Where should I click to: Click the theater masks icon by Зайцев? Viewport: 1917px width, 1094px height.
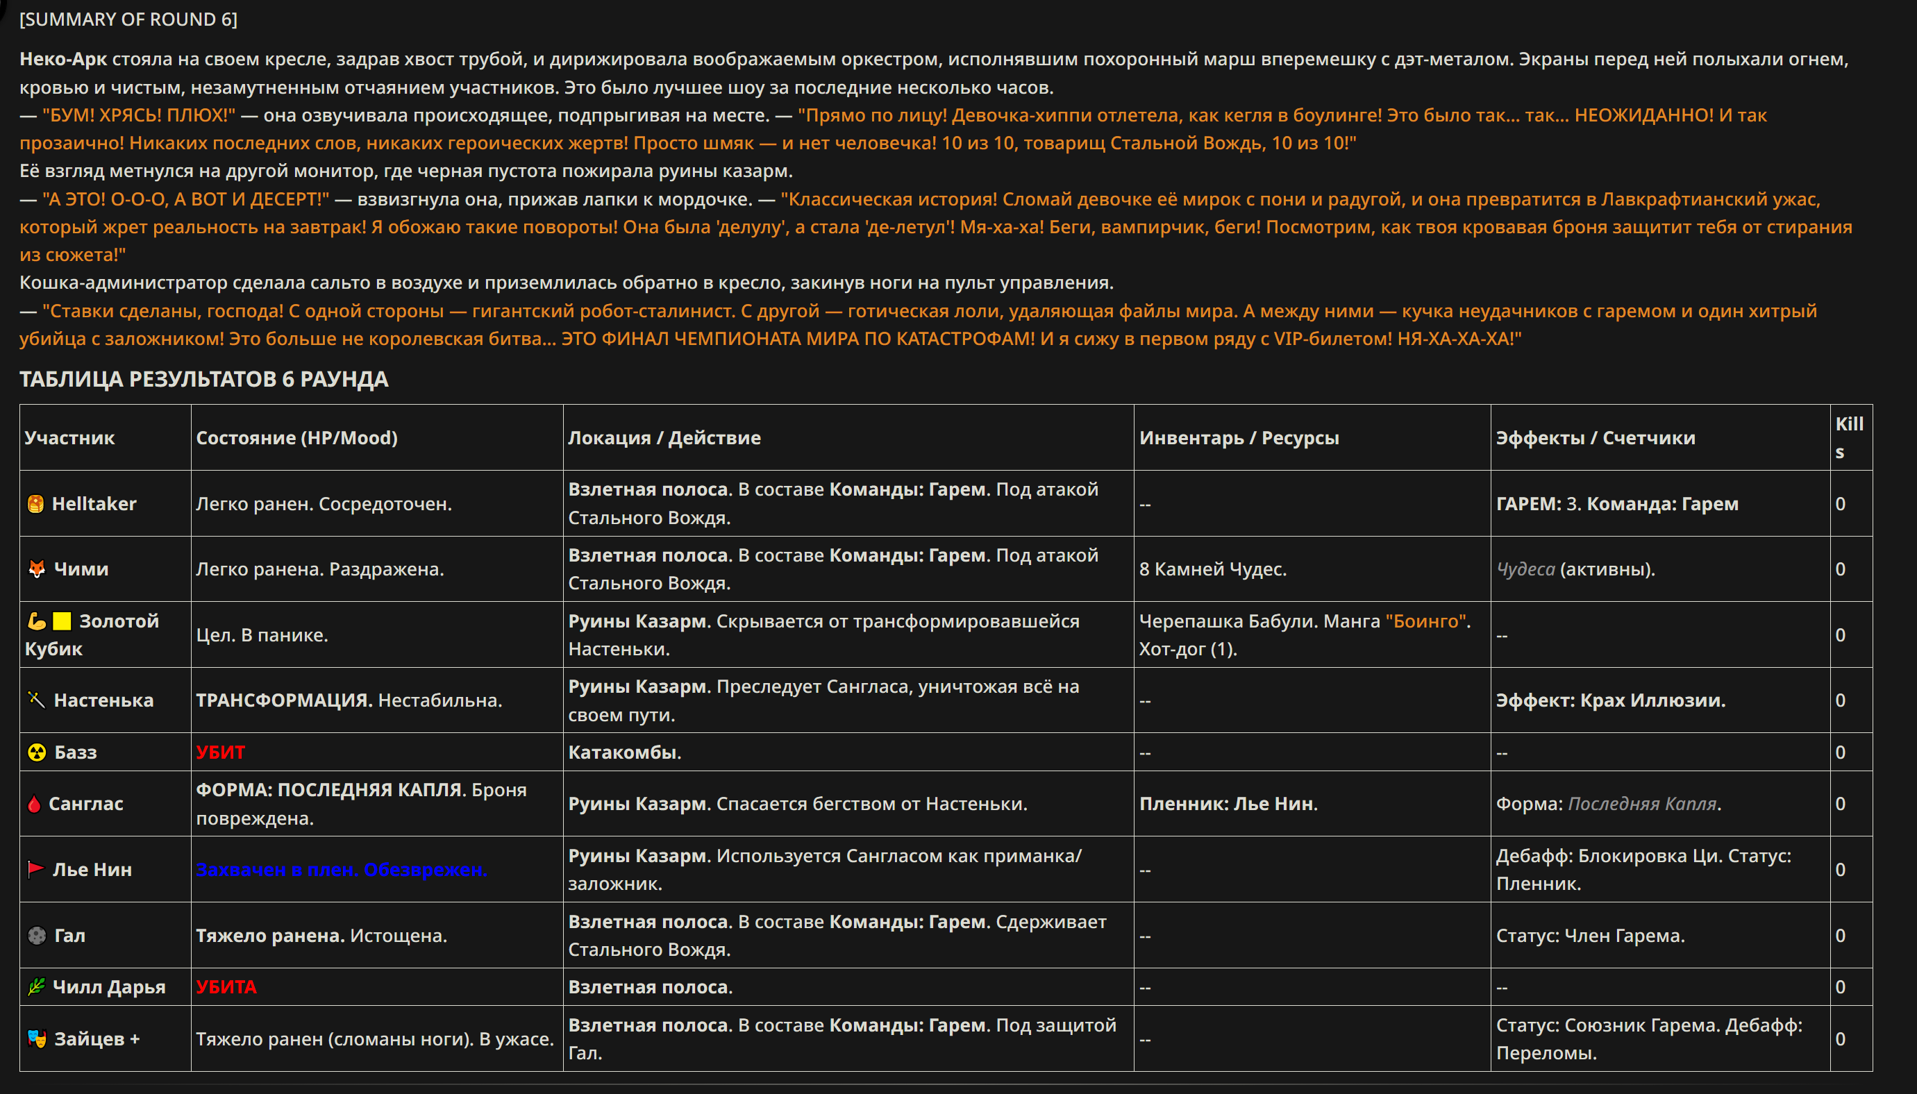pos(36,1038)
